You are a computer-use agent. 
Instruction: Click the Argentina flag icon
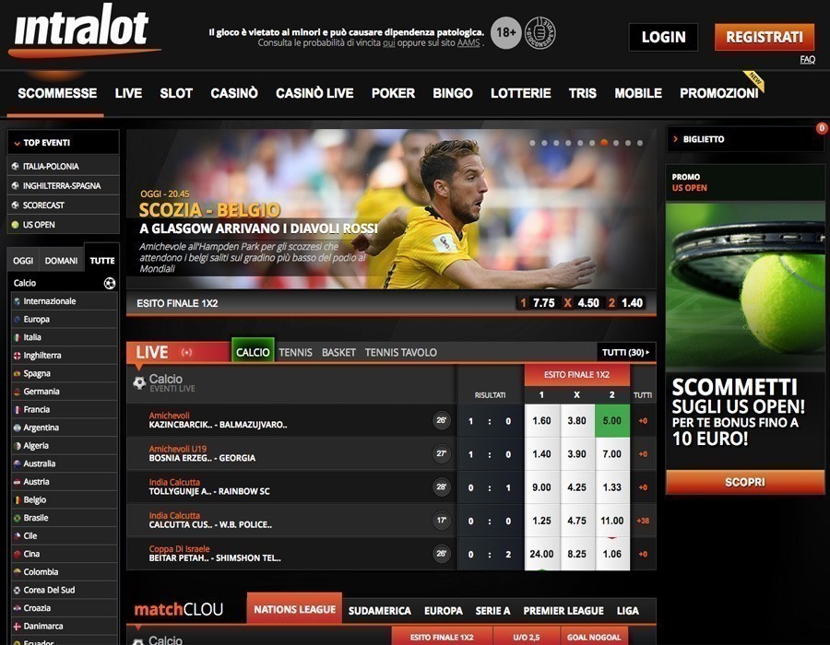point(17,428)
